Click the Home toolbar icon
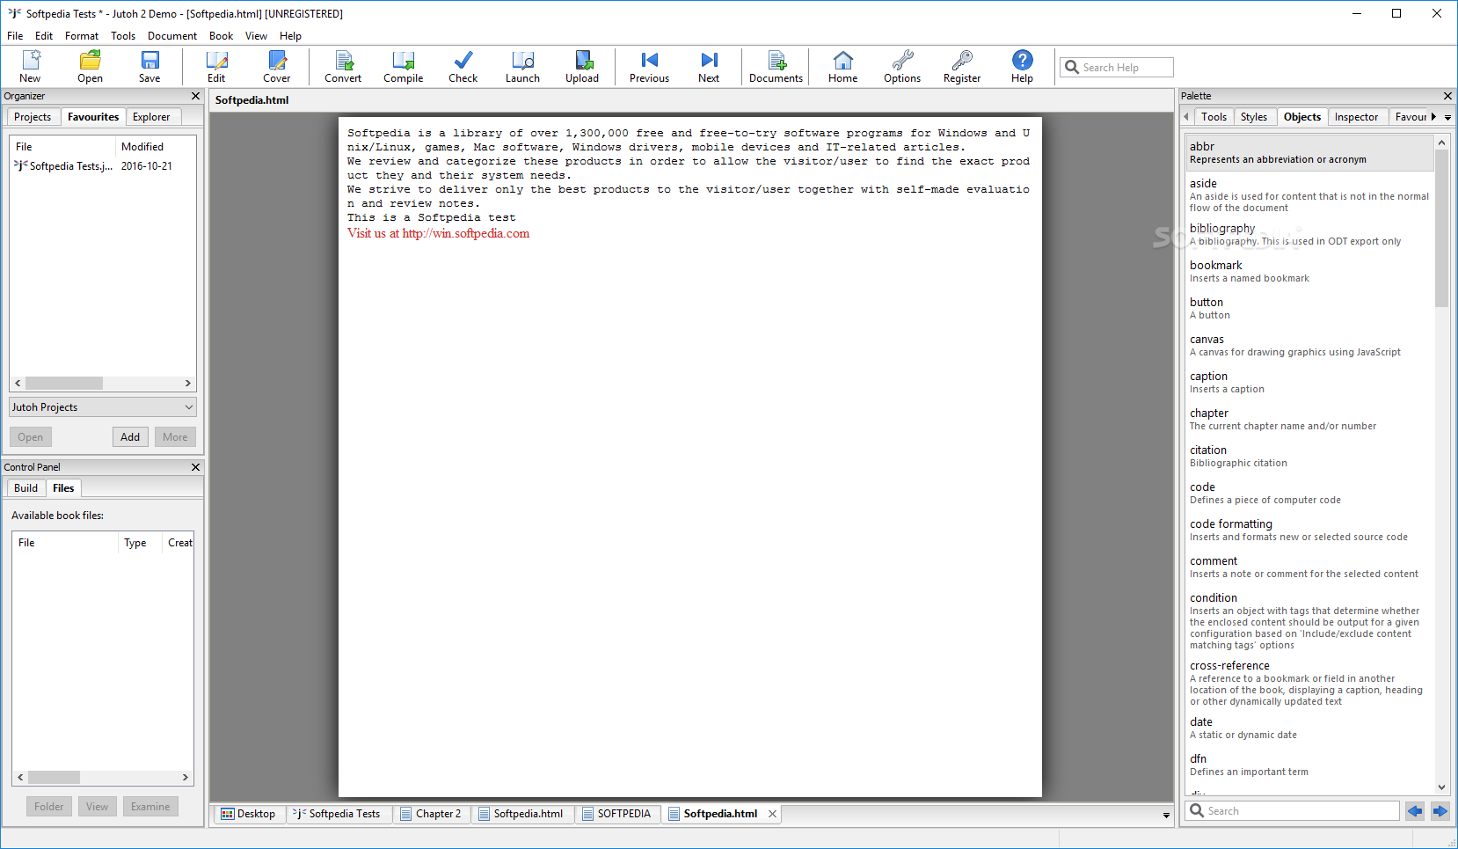Viewport: 1458px width, 849px height. pyautogui.click(x=842, y=67)
